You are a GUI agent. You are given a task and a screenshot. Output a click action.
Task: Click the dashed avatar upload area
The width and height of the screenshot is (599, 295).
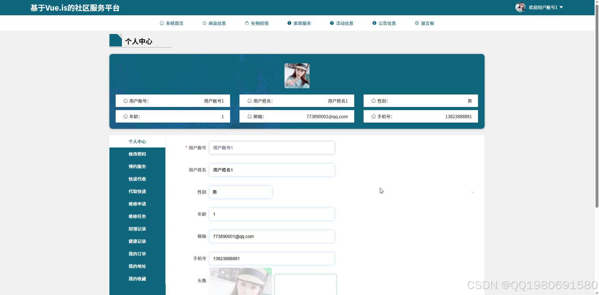305,284
